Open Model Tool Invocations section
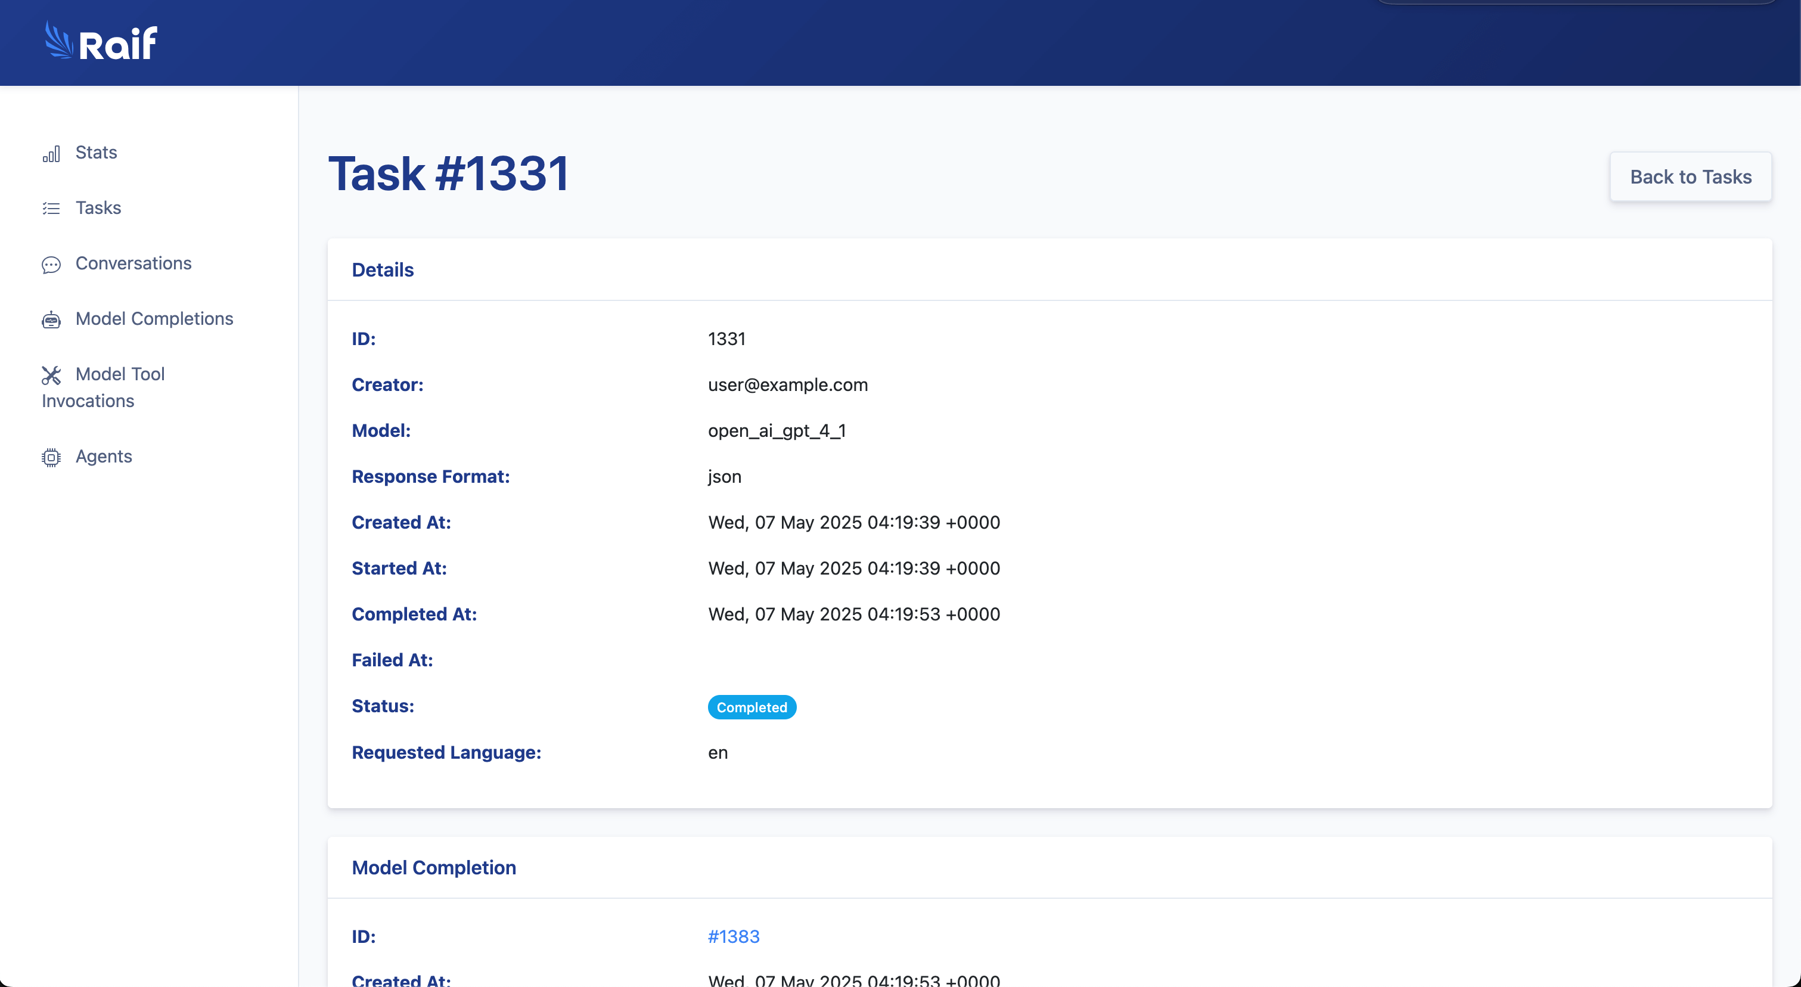 [103, 387]
